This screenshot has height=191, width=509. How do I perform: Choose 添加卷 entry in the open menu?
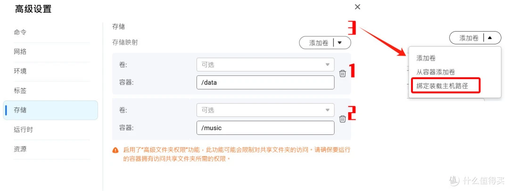tap(426, 58)
